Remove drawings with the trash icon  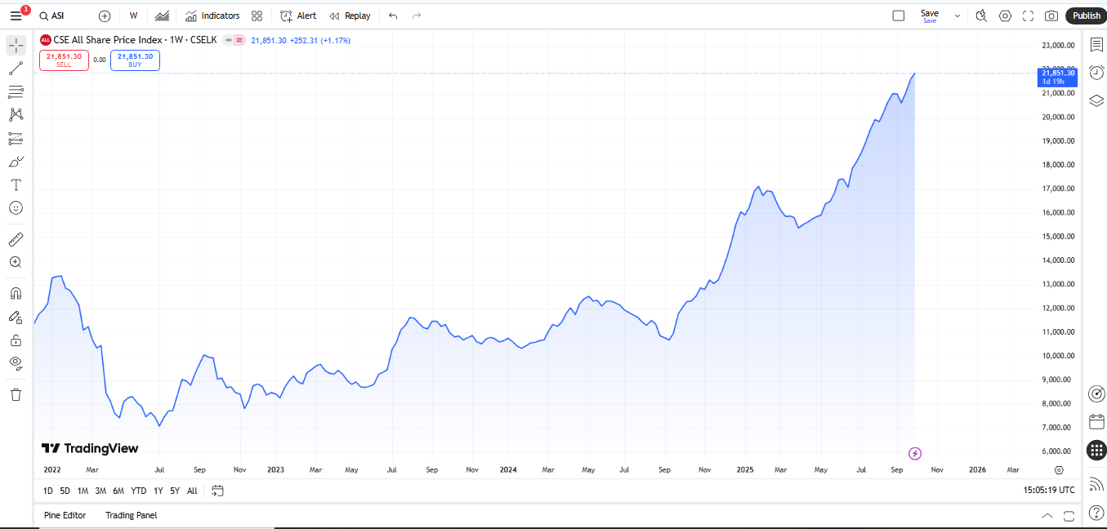tap(16, 395)
